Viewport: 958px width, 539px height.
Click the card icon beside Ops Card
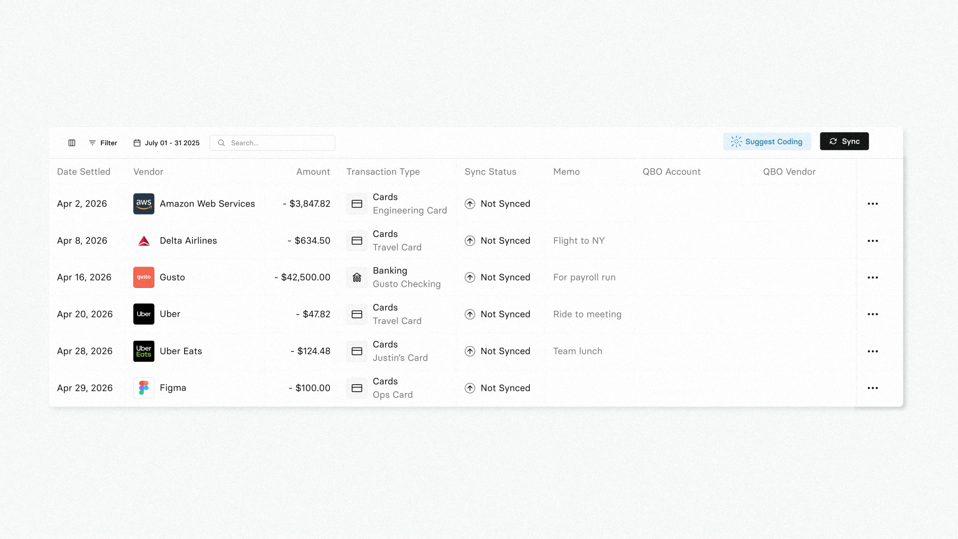pyautogui.click(x=357, y=388)
